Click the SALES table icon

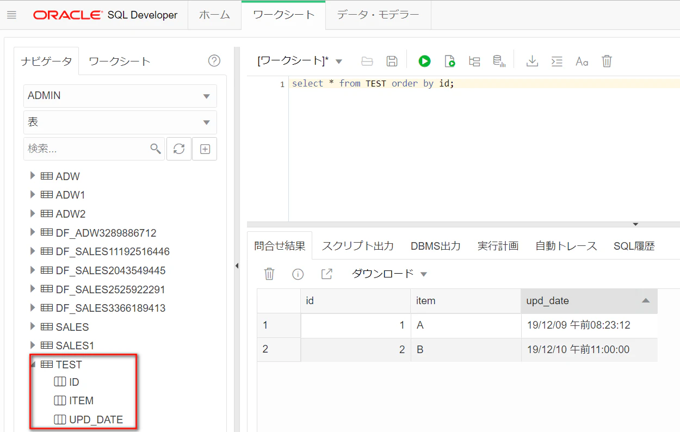(x=47, y=326)
